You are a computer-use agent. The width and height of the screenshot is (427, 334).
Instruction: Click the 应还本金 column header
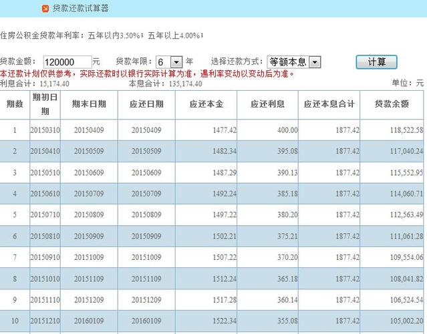206,104
